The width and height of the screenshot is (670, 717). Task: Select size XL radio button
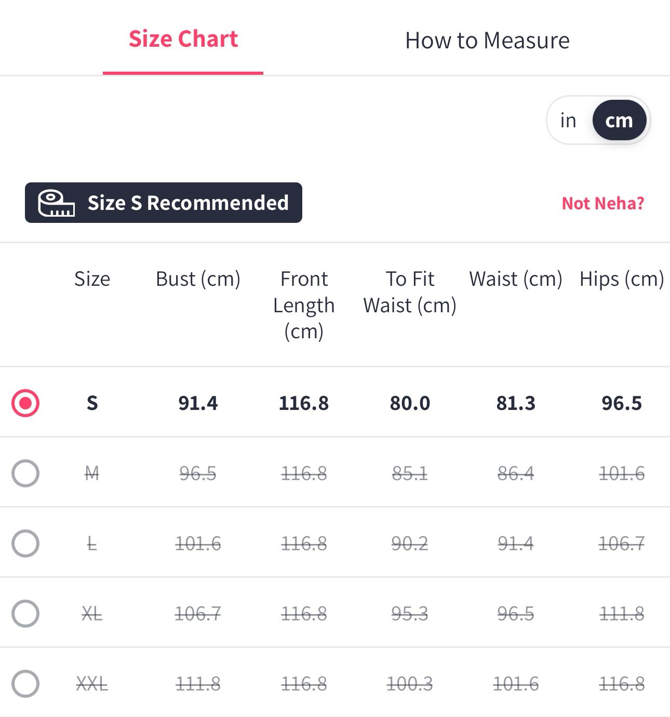(x=25, y=614)
